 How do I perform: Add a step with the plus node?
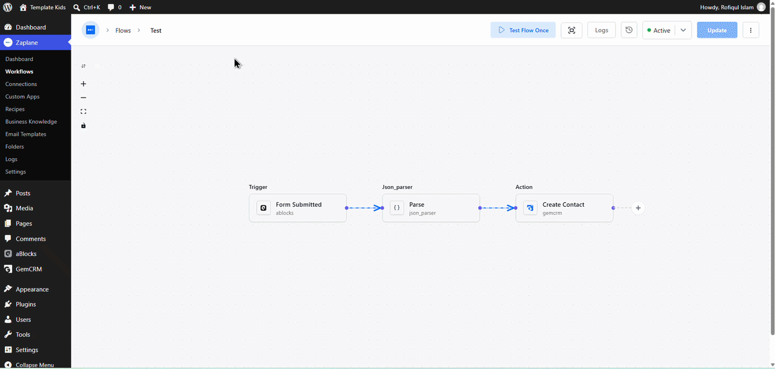tap(638, 208)
